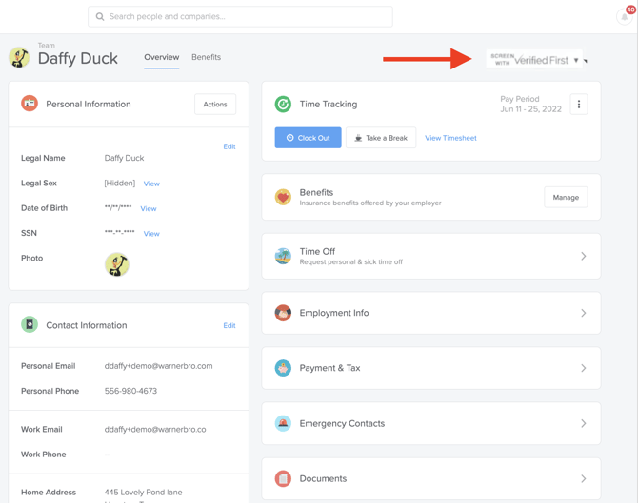This screenshot has width=638, height=503.
Task: Focus the search people and companies field
Action: click(x=240, y=17)
